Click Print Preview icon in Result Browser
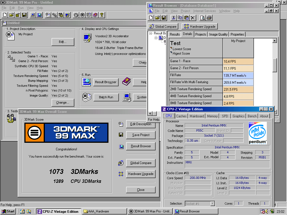 tap(202, 18)
